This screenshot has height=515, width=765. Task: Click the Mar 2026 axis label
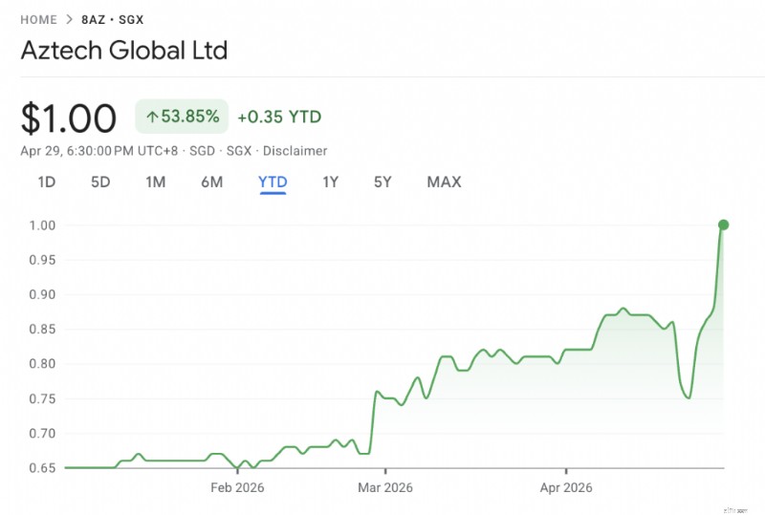pyautogui.click(x=385, y=487)
